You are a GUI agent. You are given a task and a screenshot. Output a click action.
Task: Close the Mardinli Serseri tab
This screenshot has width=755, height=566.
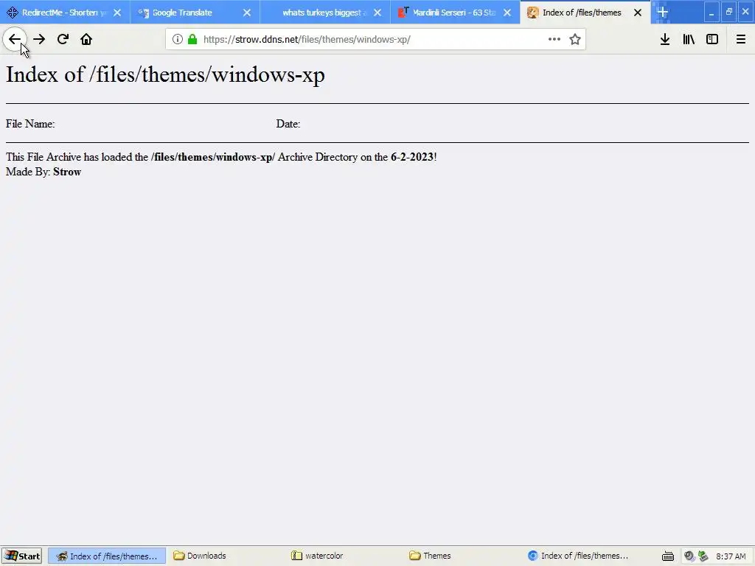pos(507,13)
